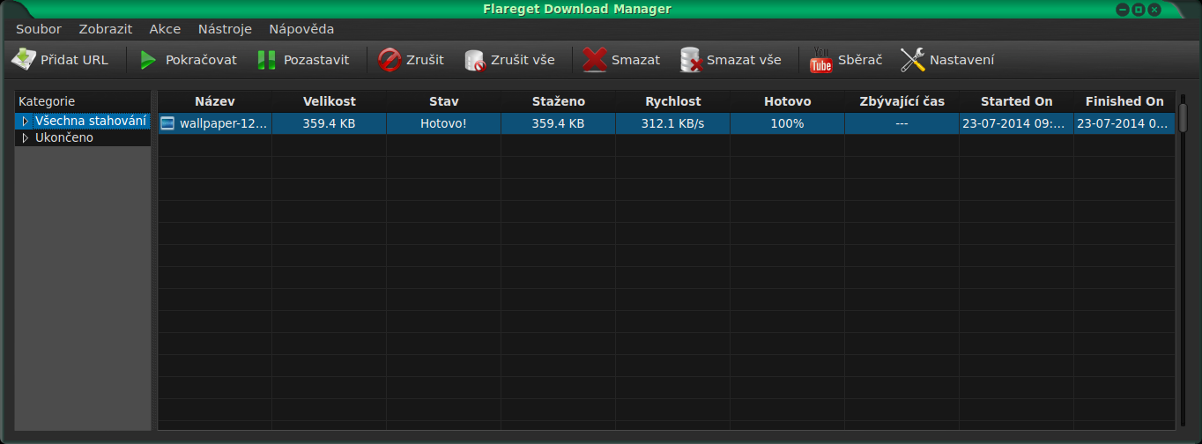Click the 23-07-2014 09:... Started On cell
Image resolution: width=1202 pixels, height=444 pixels.
[x=1017, y=123]
